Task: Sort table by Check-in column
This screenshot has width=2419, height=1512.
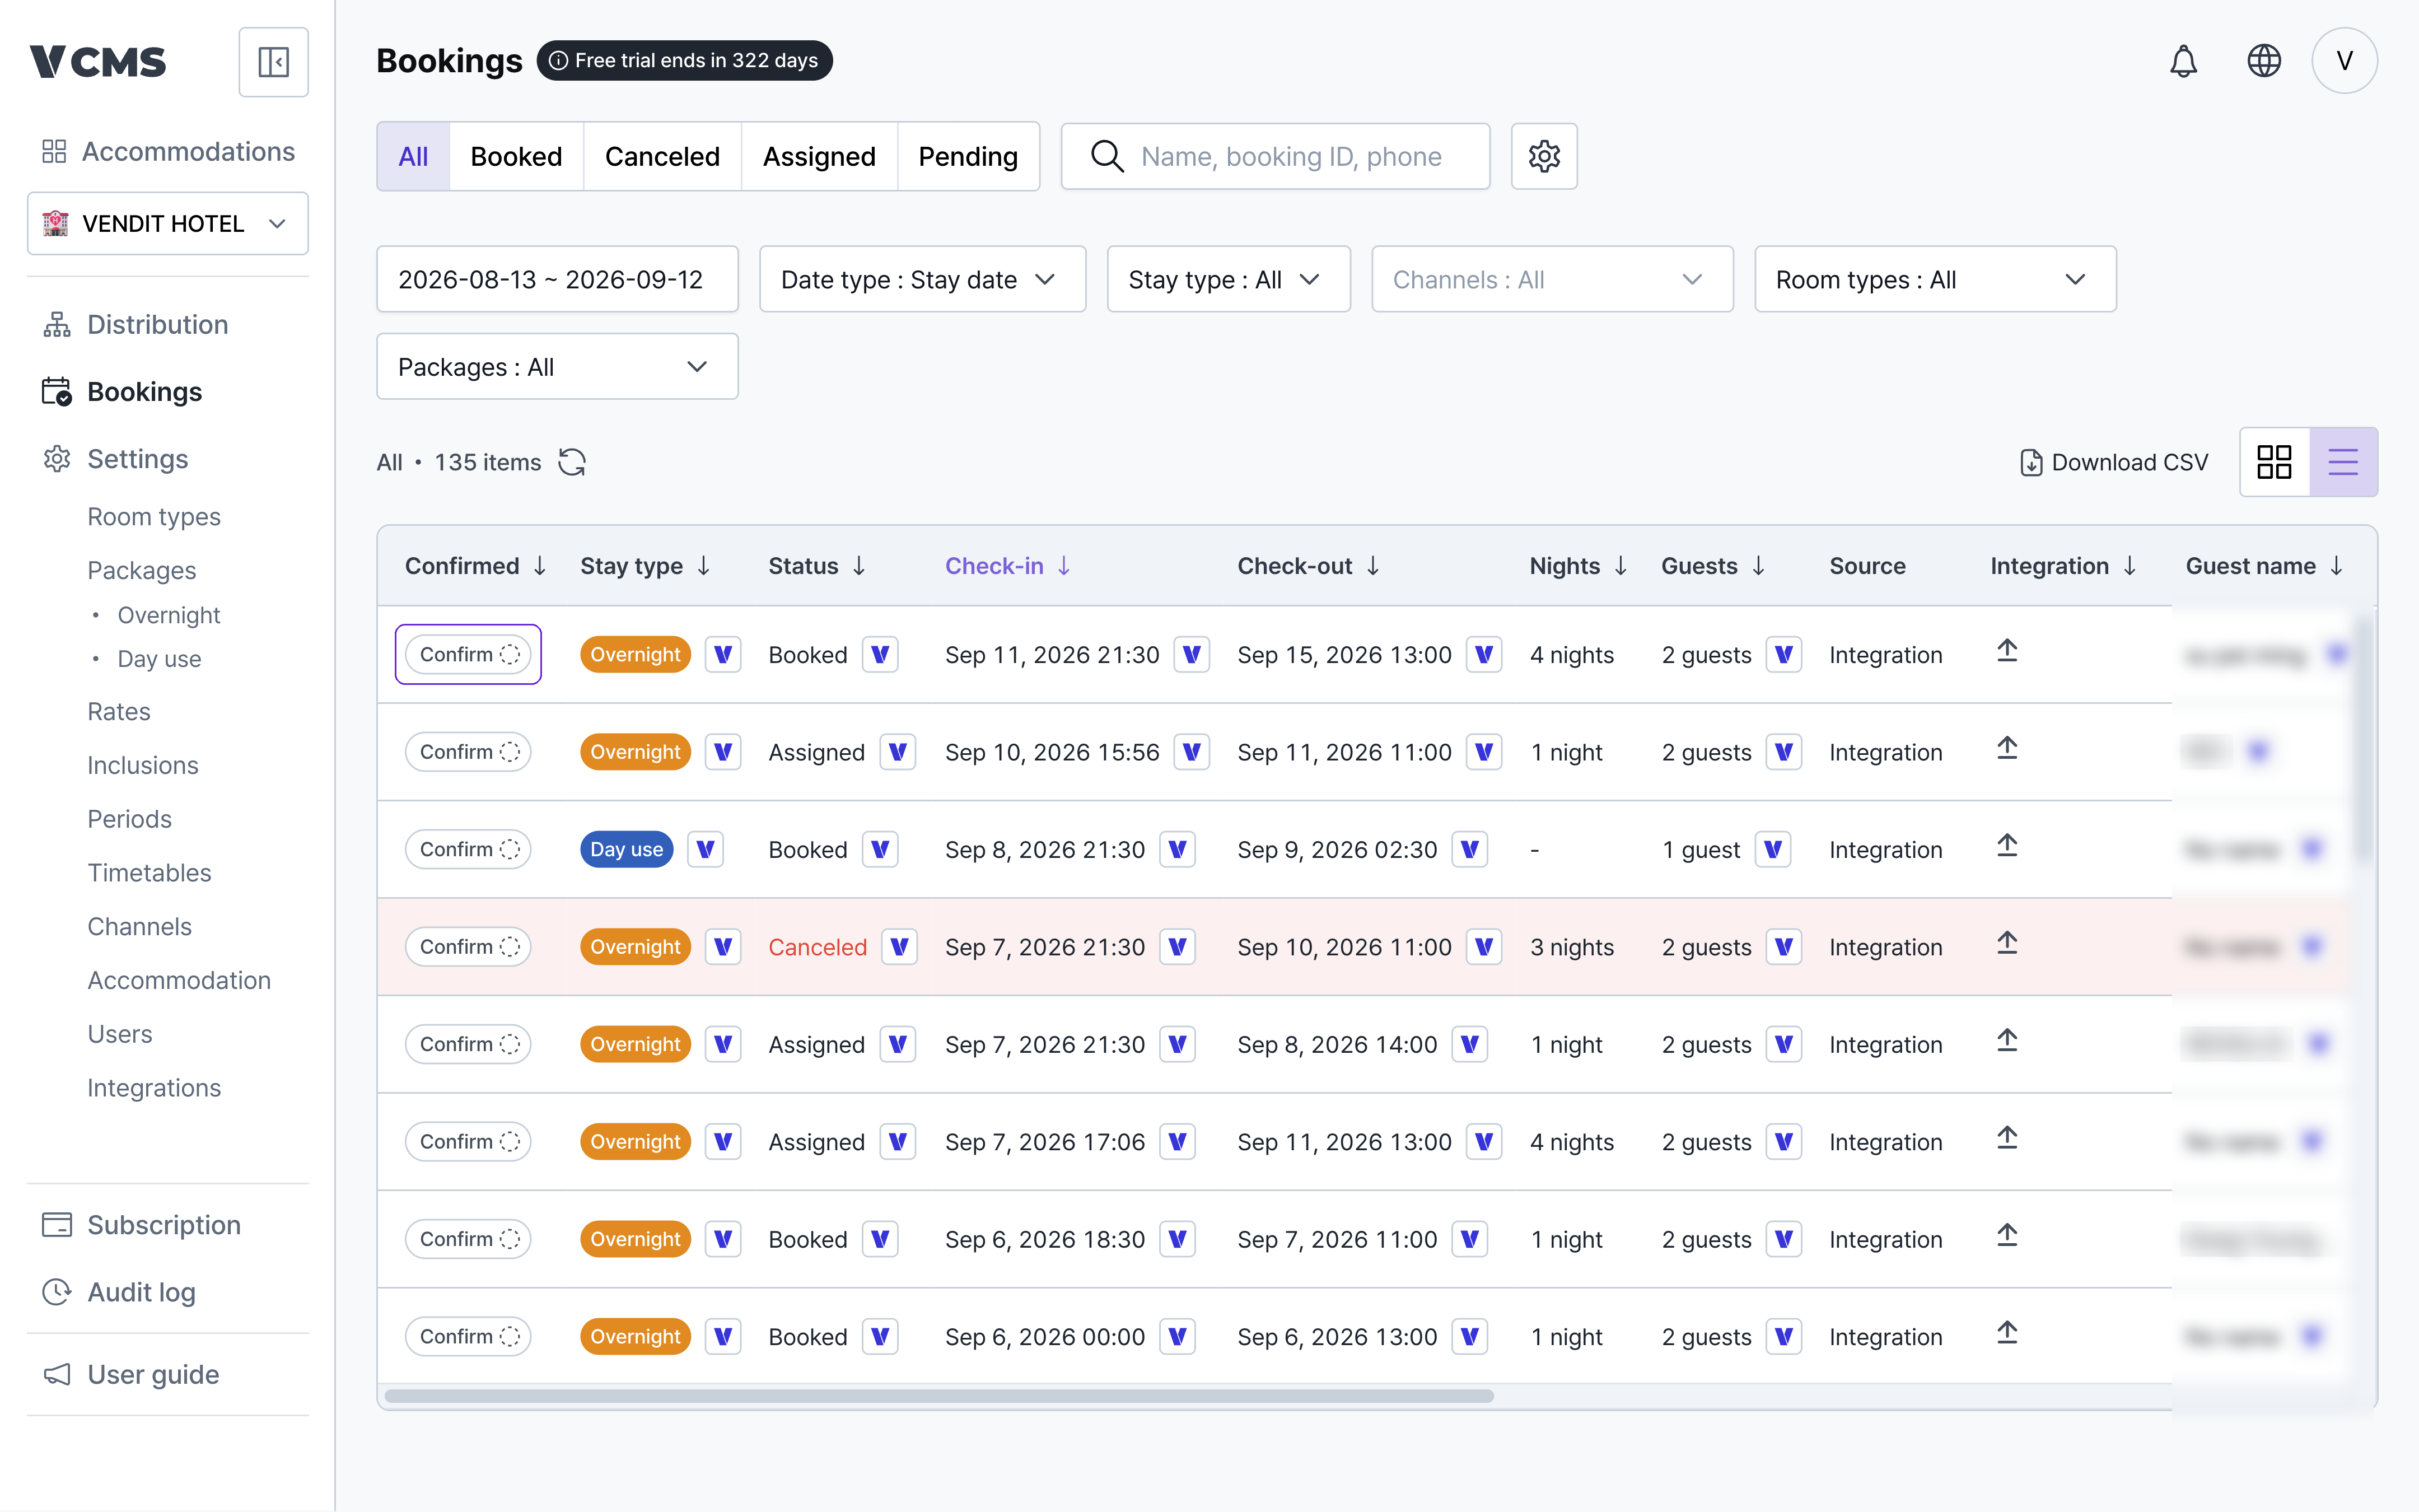Action: pyautogui.click(x=1007, y=566)
